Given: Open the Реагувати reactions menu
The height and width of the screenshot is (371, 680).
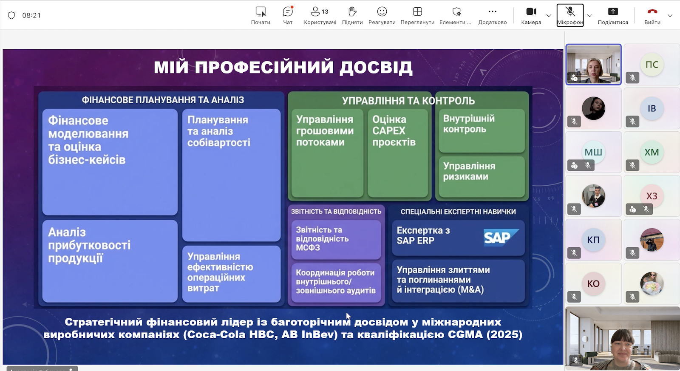Looking at the screenshot, I should tap(382, 15).
